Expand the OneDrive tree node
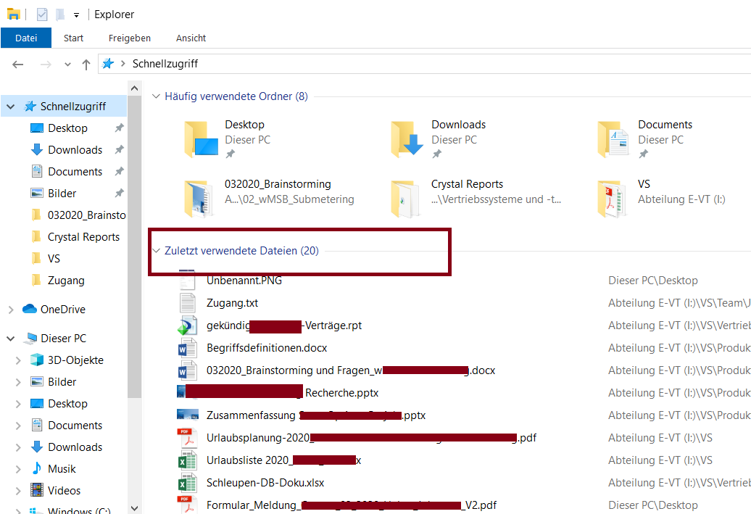Image resolution: width=751 pixels, height=514 pixels. point(11,310)
